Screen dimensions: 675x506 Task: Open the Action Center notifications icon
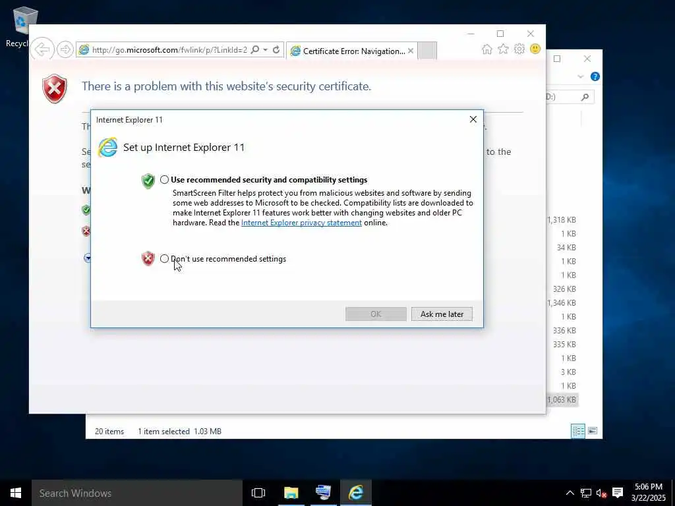point(618,493)
